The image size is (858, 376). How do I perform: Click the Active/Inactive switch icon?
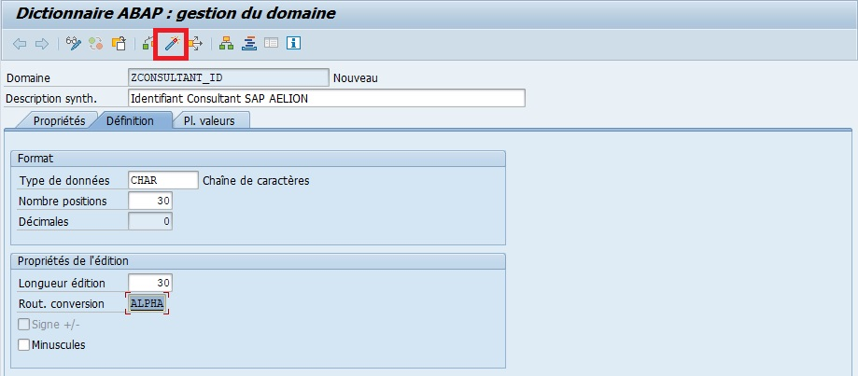[x=96, y=44]
